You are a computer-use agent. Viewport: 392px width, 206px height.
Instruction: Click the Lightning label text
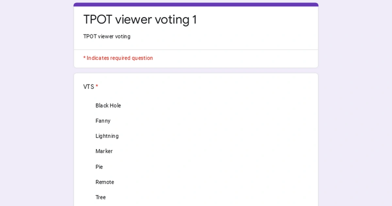point(107,136)
